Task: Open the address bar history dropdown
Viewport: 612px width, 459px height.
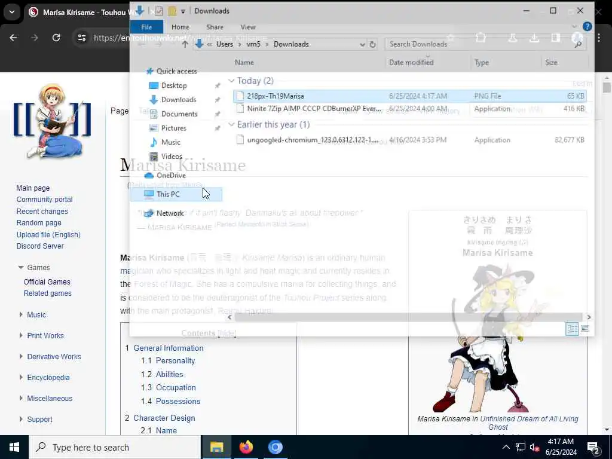Action: point(362,44)
